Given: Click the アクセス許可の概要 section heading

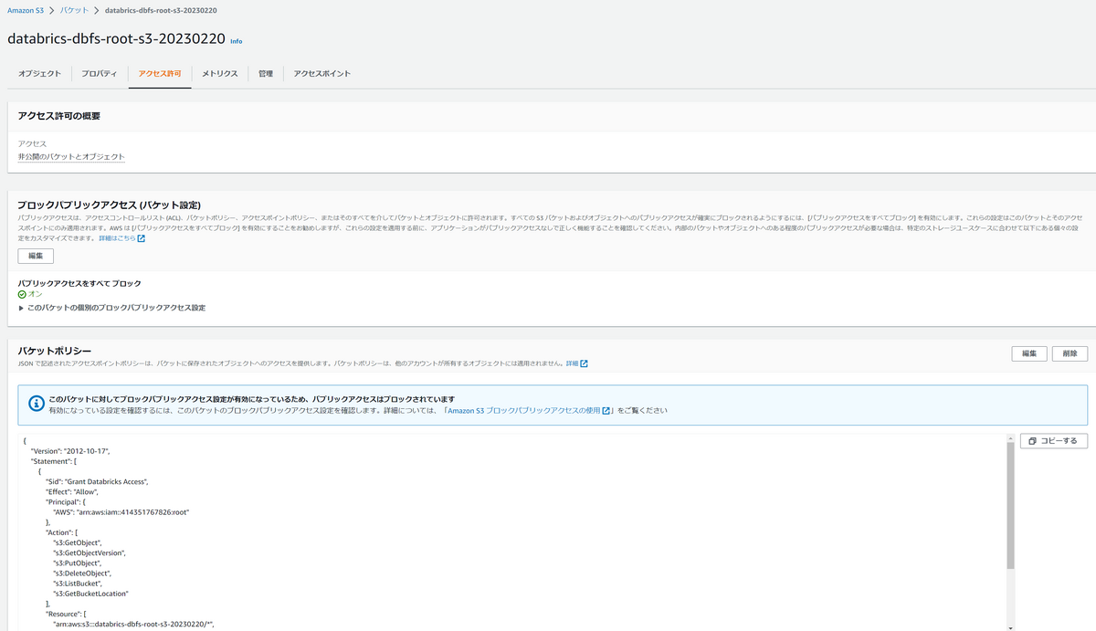Looking at the screenshot, I should [x=59, y=116].
